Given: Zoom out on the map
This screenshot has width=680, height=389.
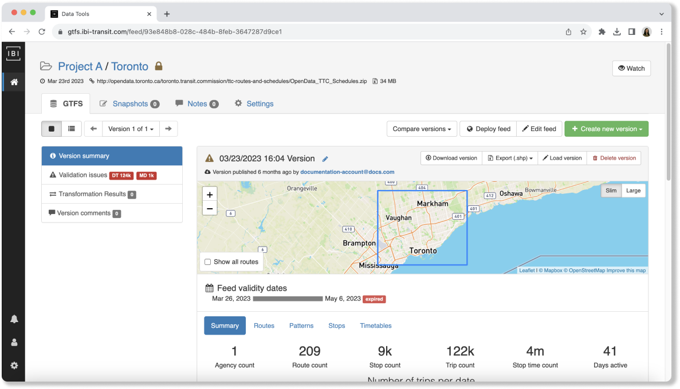Looking at the screenshot, I should [210, 209].
